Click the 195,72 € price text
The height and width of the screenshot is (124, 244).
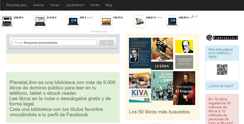point(118,18)
